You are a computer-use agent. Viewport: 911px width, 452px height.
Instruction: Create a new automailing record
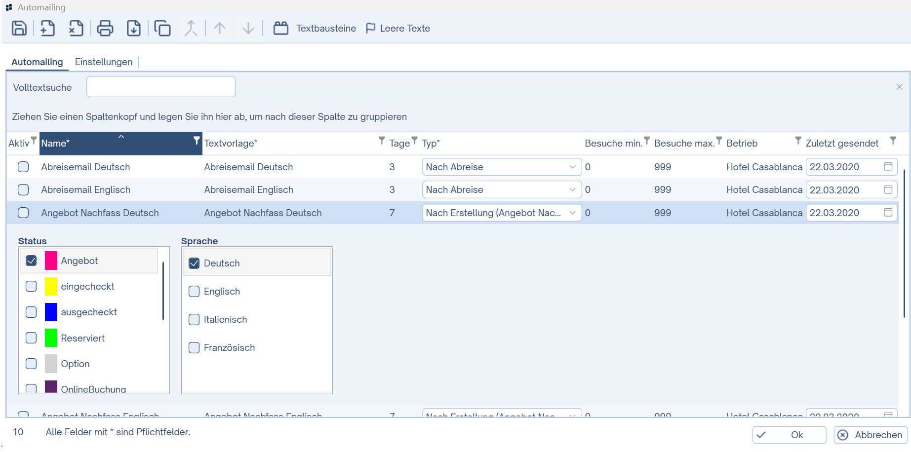(x=47, y=28)
